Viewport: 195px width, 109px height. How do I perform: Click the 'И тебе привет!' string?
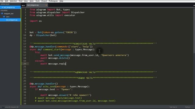[79, 95]
